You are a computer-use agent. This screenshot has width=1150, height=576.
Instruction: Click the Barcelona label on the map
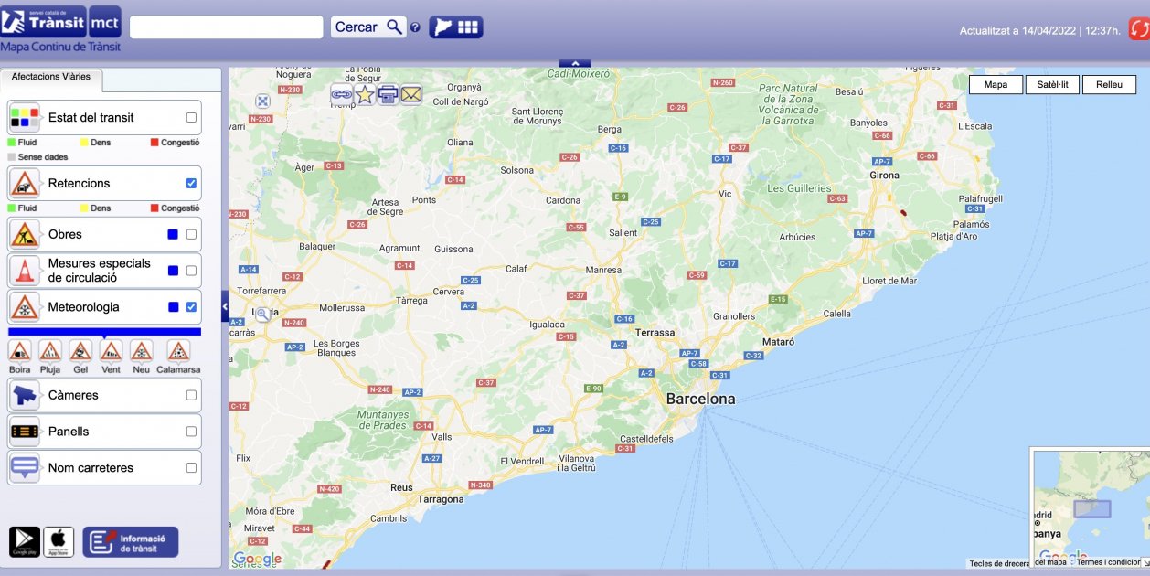click(700, 399)
